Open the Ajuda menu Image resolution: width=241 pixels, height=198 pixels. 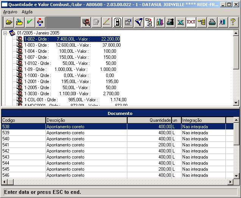pyautogui.click(x=27, y=12)
